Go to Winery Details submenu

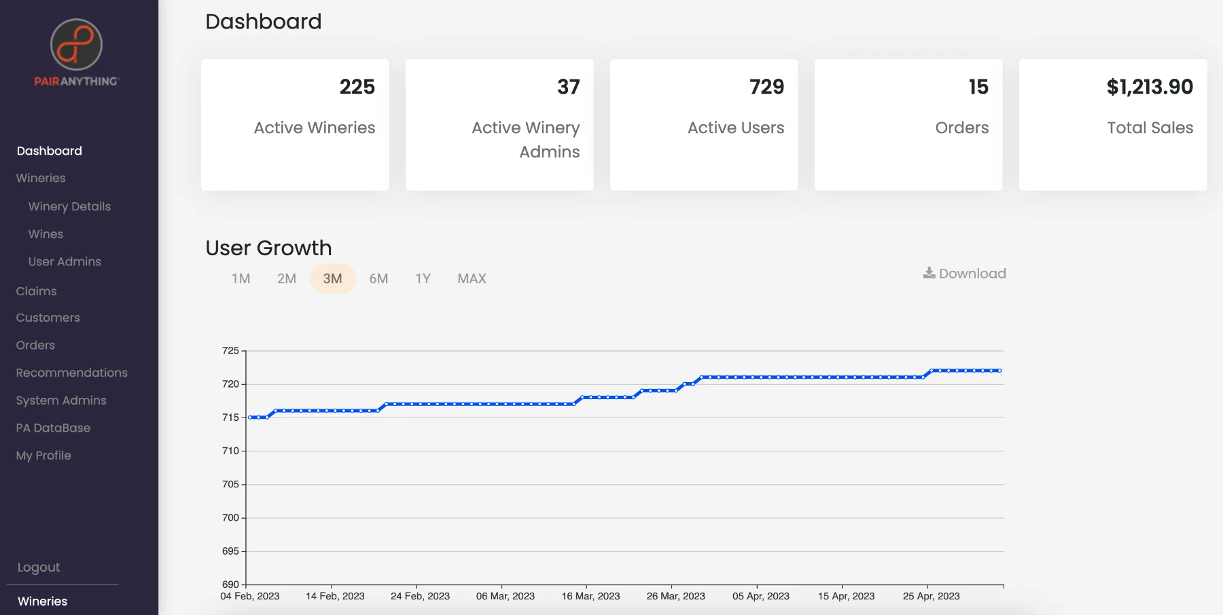tap(69, 206)
